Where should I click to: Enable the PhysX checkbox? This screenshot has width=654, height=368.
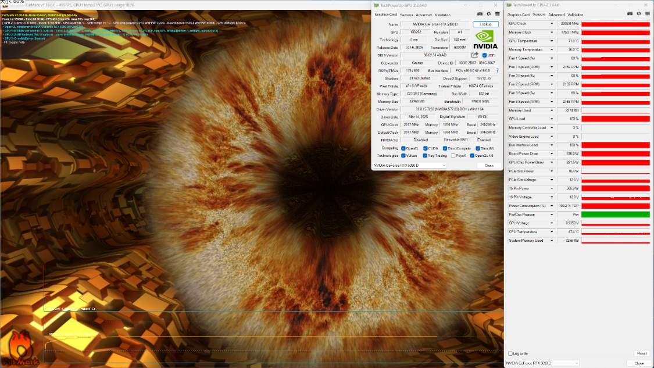453,156
